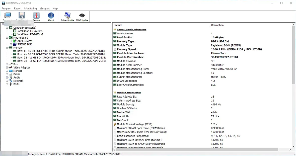This screenshot has height=156, width=296.
Task: Click the Motherboard tree icon
Action: 11,38
